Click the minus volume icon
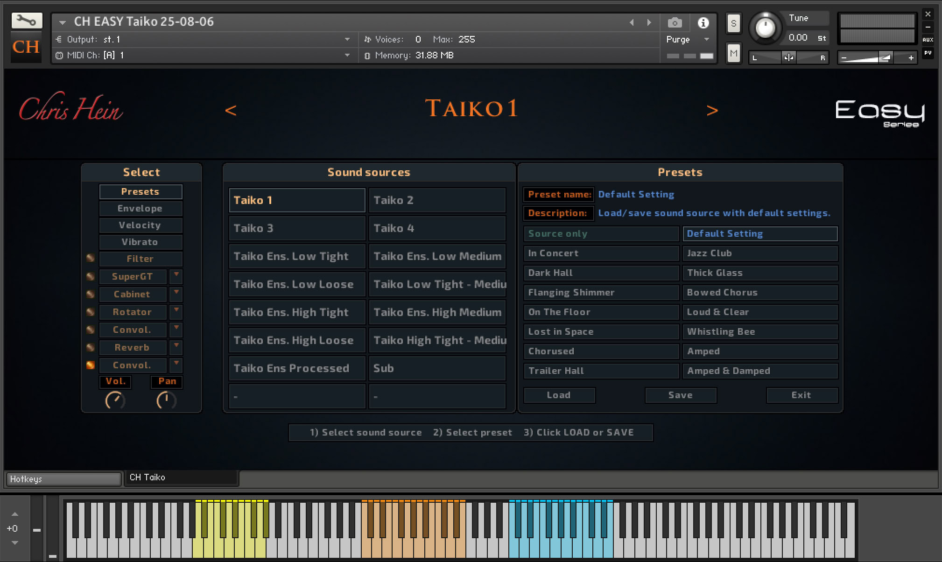This screenshot has width=942, height=562. pos(844,58)
